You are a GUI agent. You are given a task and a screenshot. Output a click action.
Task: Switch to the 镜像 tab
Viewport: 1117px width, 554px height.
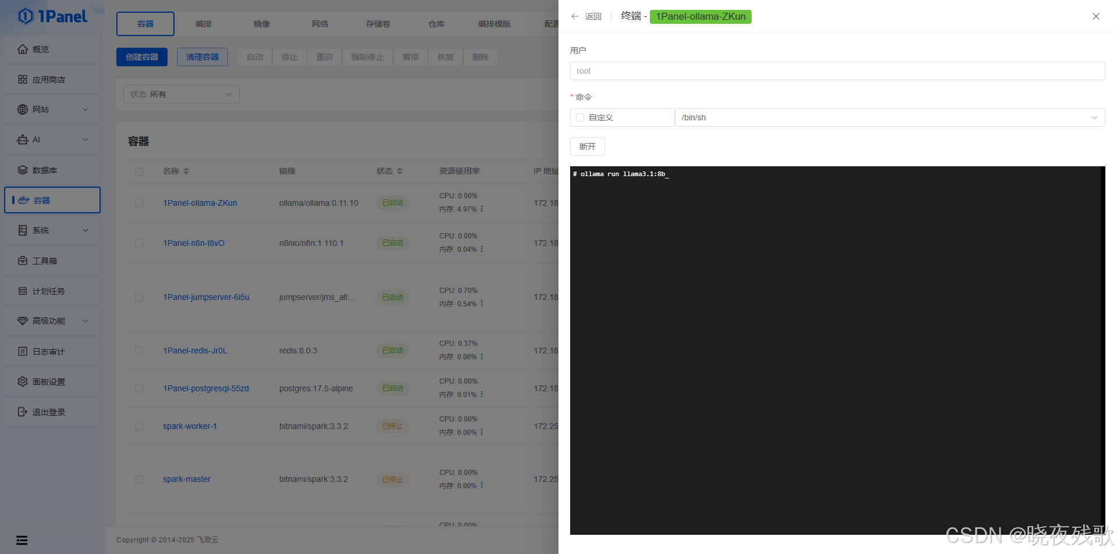tap(262, 24)
